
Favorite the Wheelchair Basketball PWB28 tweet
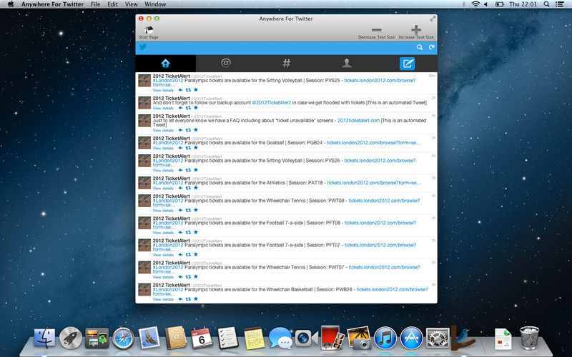click(x=196, y=299)
